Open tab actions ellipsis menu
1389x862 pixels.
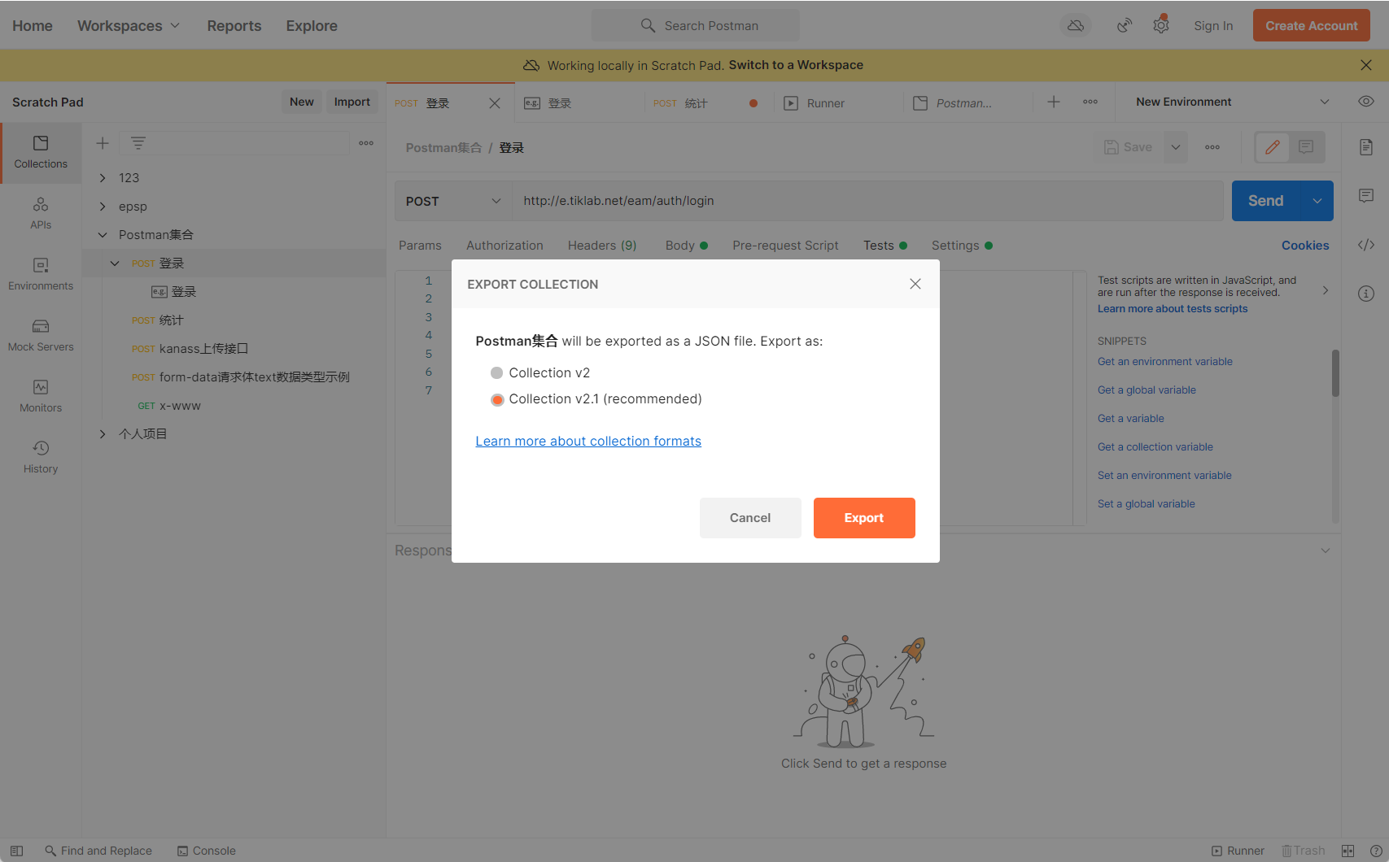pos(1090,102)
